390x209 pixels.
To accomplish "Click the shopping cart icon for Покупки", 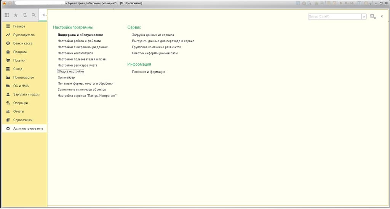I will pos(8,60).
